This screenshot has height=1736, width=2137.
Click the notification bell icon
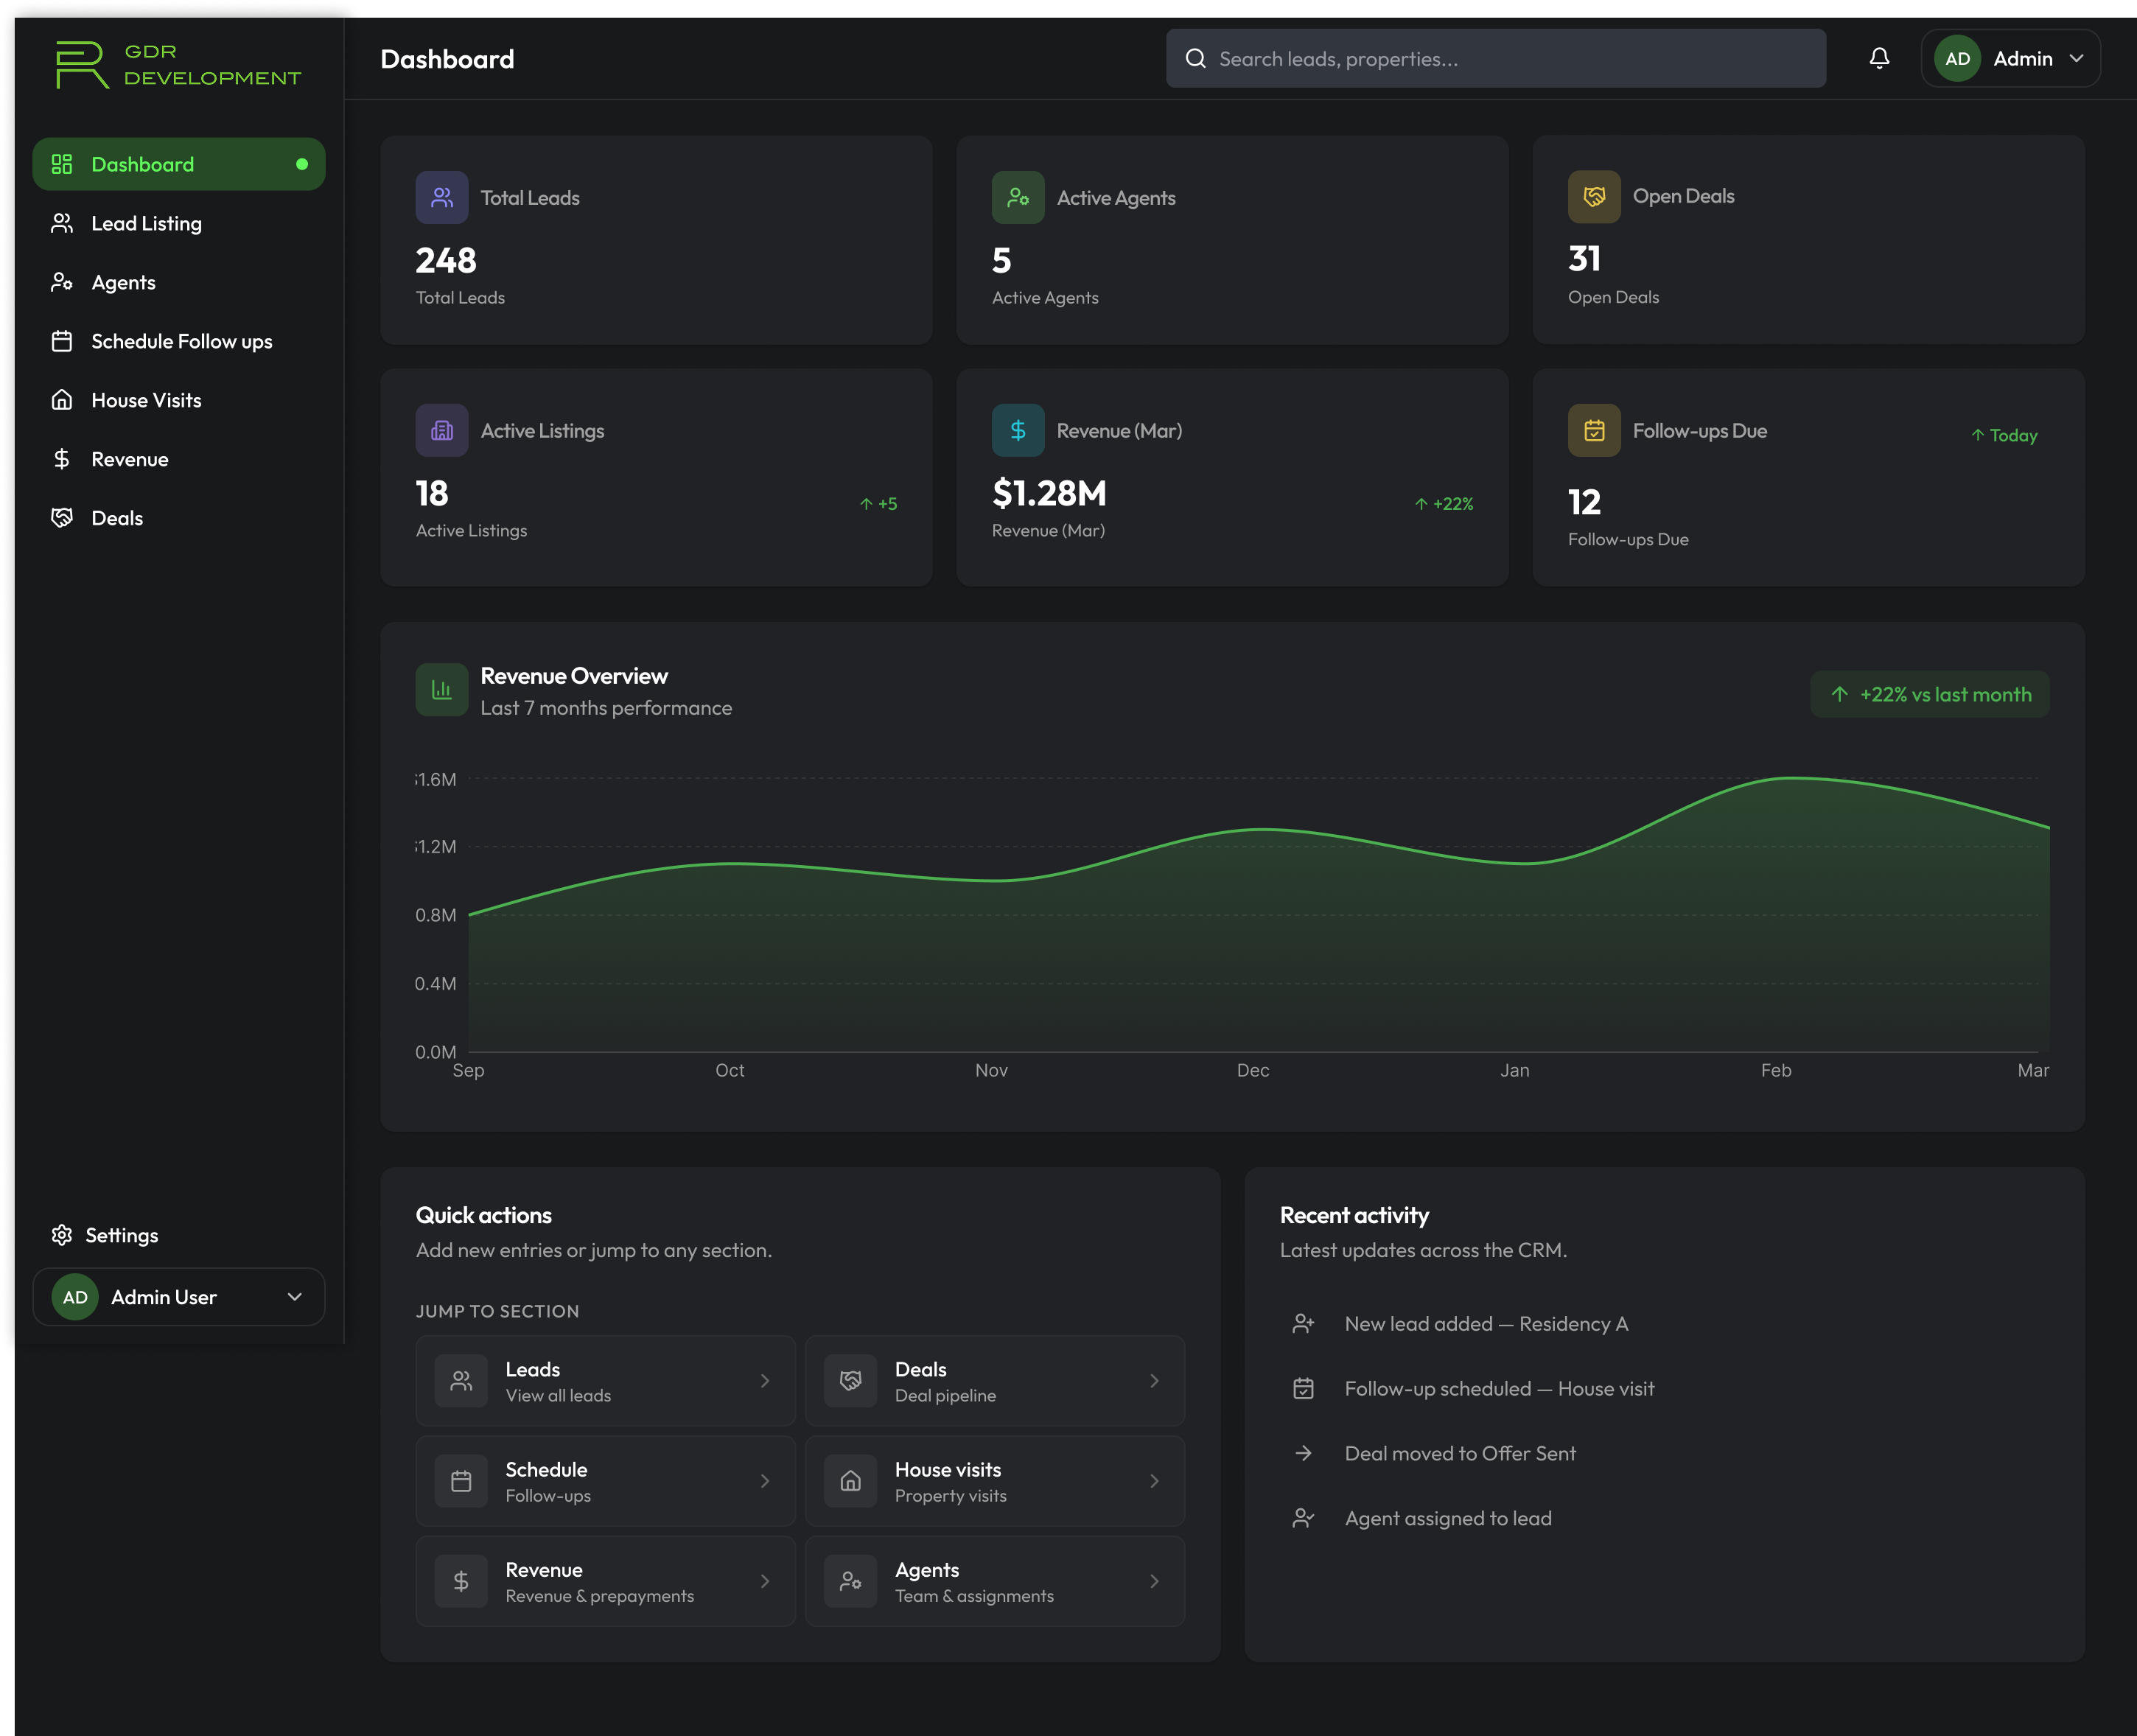coord(1880,58)
